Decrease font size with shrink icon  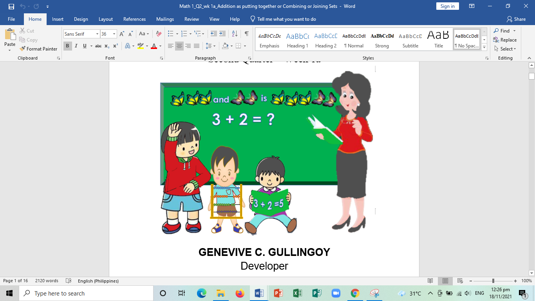(130, 34)
